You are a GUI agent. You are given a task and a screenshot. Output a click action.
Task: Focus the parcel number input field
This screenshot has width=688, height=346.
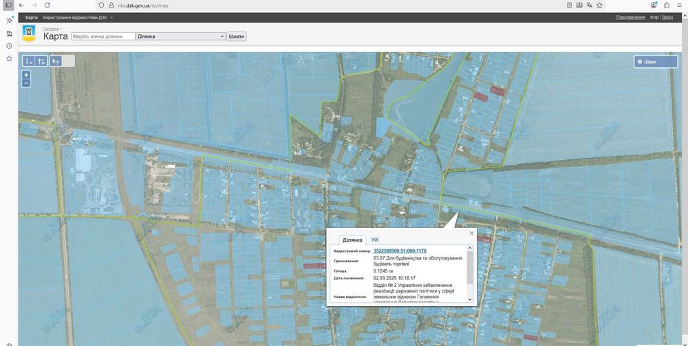[104, 36]
